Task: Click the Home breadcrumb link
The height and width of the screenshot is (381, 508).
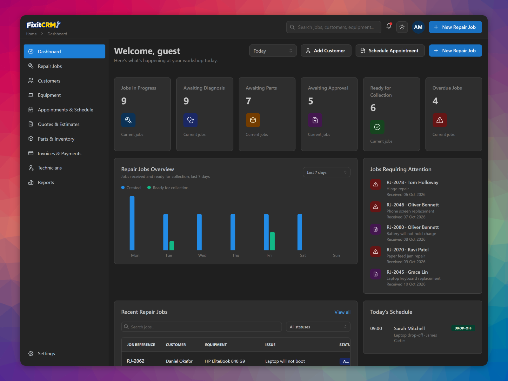Action: tap(31, 34)
